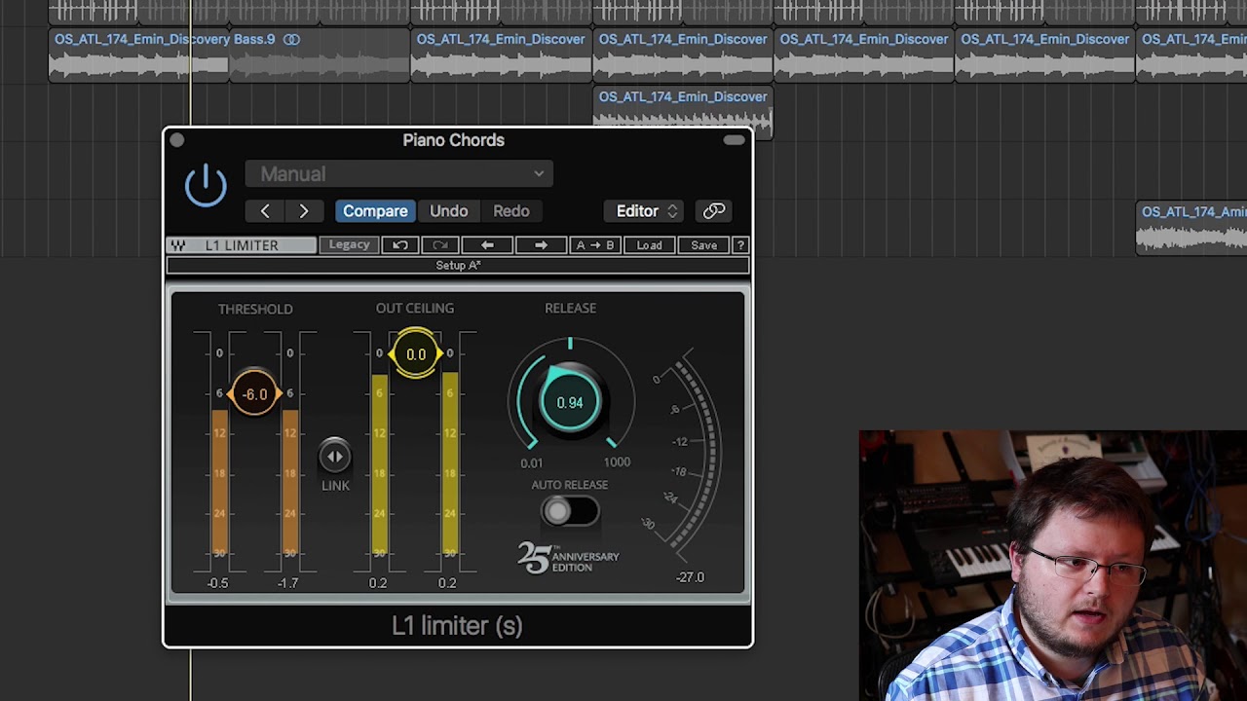Open the L1 LIMITER preset menu bar
Image resolution: width=1247 pixels, height=701 pixels.
[x=242, y=245]
